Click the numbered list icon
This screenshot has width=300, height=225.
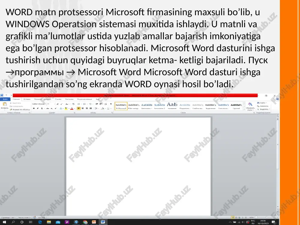click(84, 104)
